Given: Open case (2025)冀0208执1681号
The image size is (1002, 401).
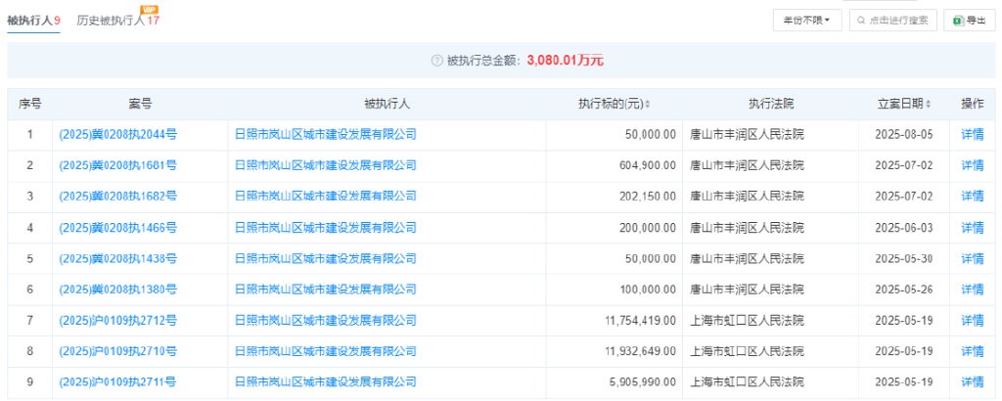Looking at the screenshot, I should click(x=117, y=165).
